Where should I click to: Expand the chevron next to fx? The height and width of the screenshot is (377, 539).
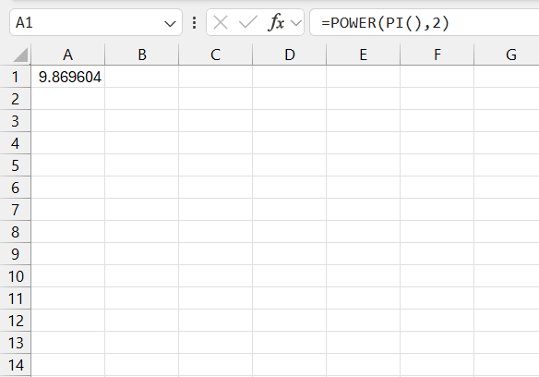296,23
